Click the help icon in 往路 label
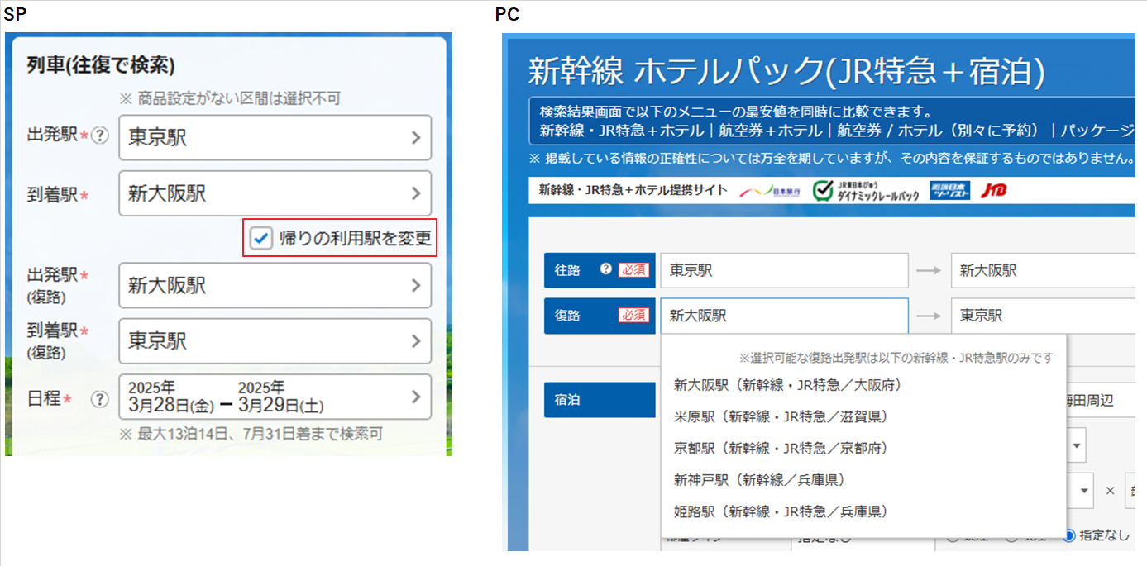 [606, 269]
